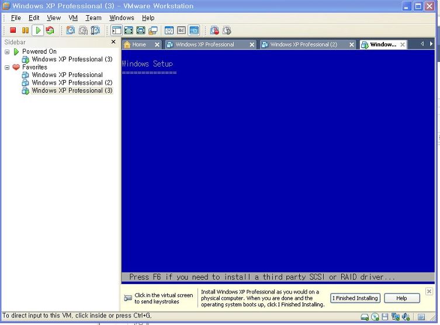Open the View menu

click(54, 18)
